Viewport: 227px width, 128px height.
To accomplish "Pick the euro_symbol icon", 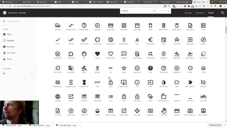I will (x=150, y=39).
